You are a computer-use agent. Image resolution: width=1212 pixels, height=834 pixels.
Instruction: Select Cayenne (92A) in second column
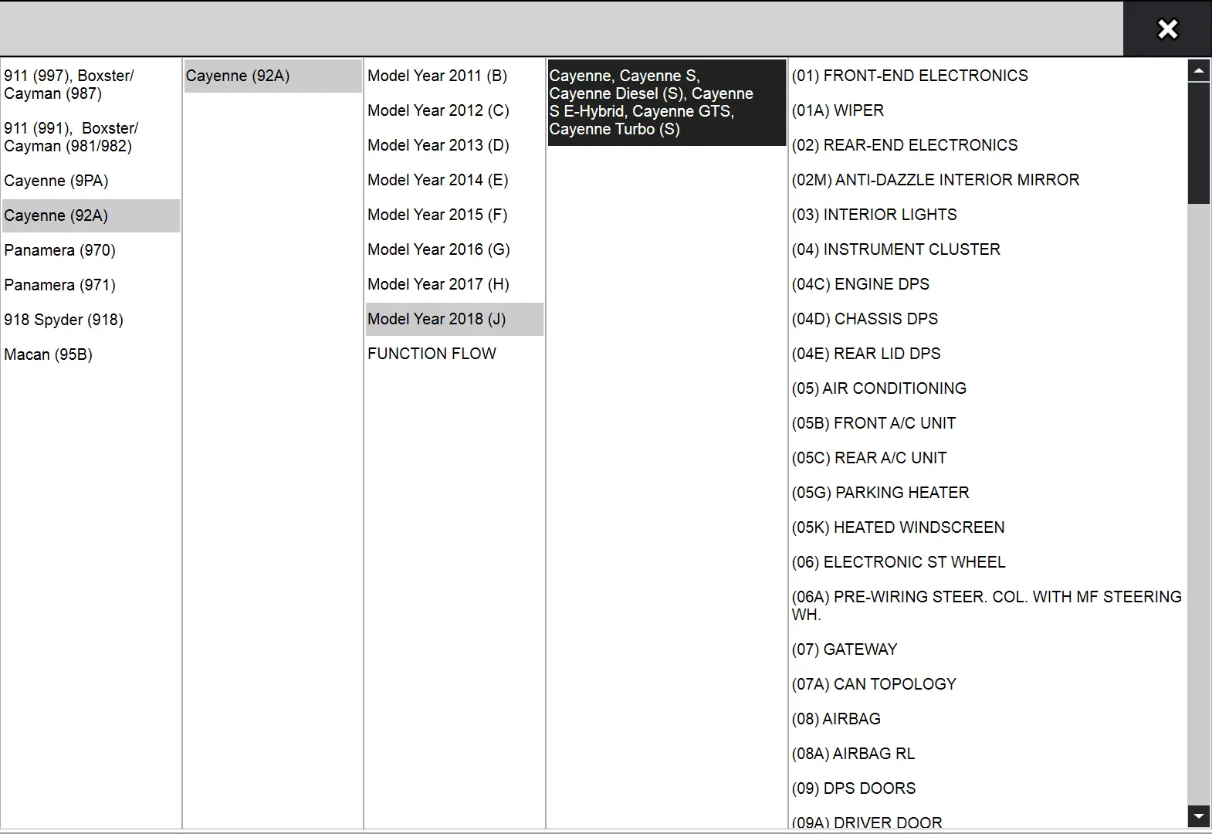pyautogui.click(x=238, y=76)
